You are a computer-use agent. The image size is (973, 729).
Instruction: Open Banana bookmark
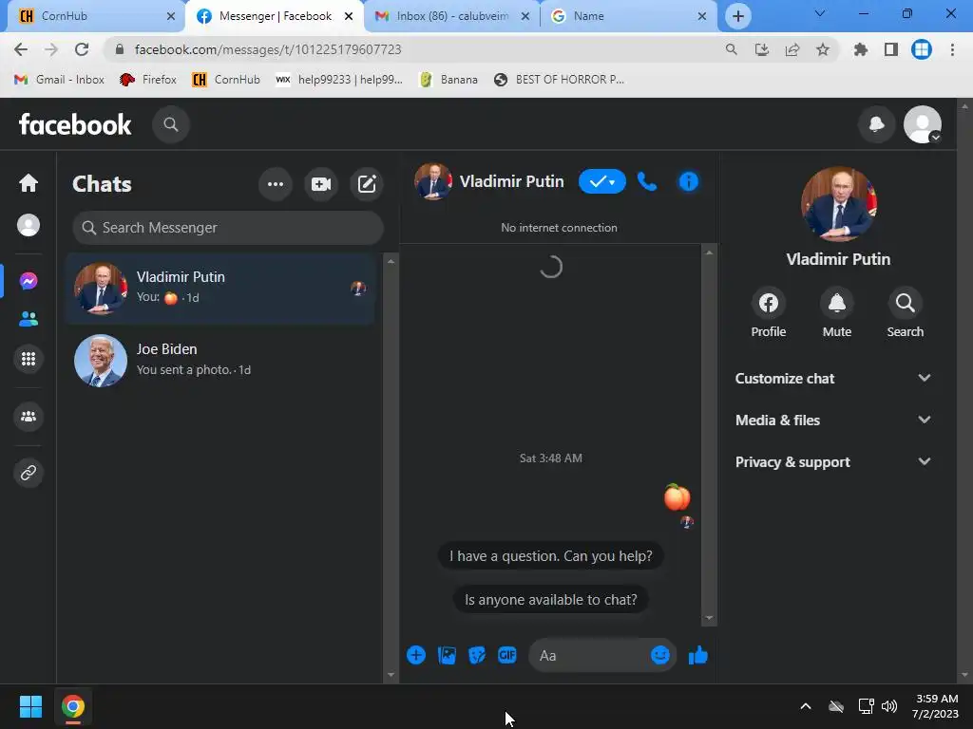tap(448, 80)
